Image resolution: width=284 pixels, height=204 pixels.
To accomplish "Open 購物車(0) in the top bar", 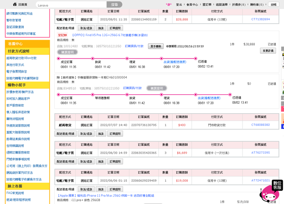I will pos(257,4).
